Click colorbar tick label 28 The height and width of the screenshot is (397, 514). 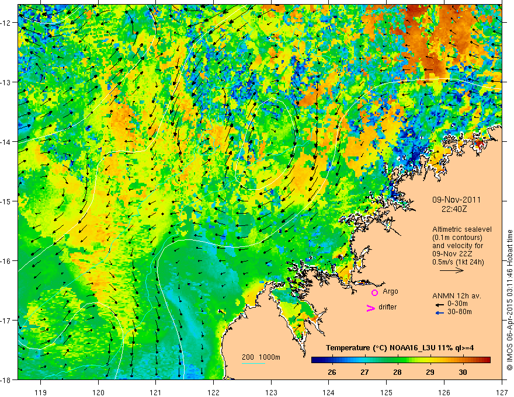(397, 372)
